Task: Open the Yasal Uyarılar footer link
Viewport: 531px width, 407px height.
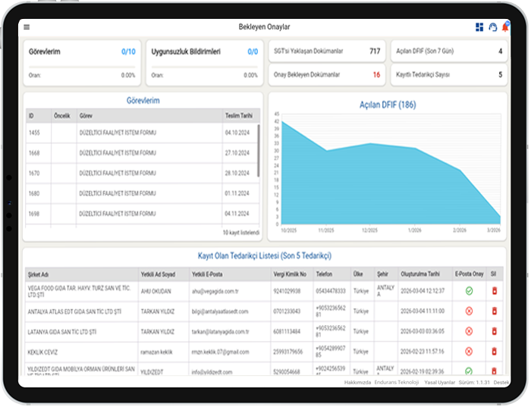Action: 439,383
